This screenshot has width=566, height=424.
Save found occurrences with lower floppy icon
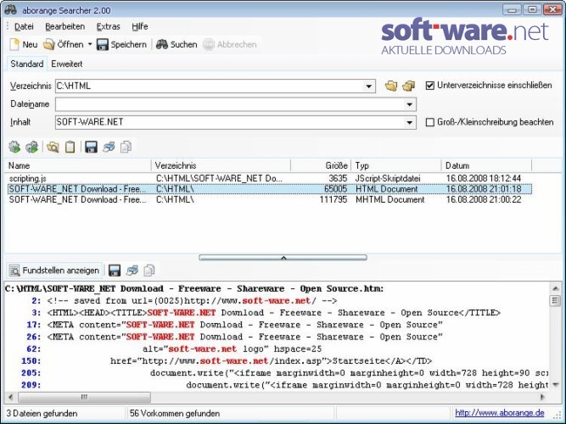click(x=115, y=271)
